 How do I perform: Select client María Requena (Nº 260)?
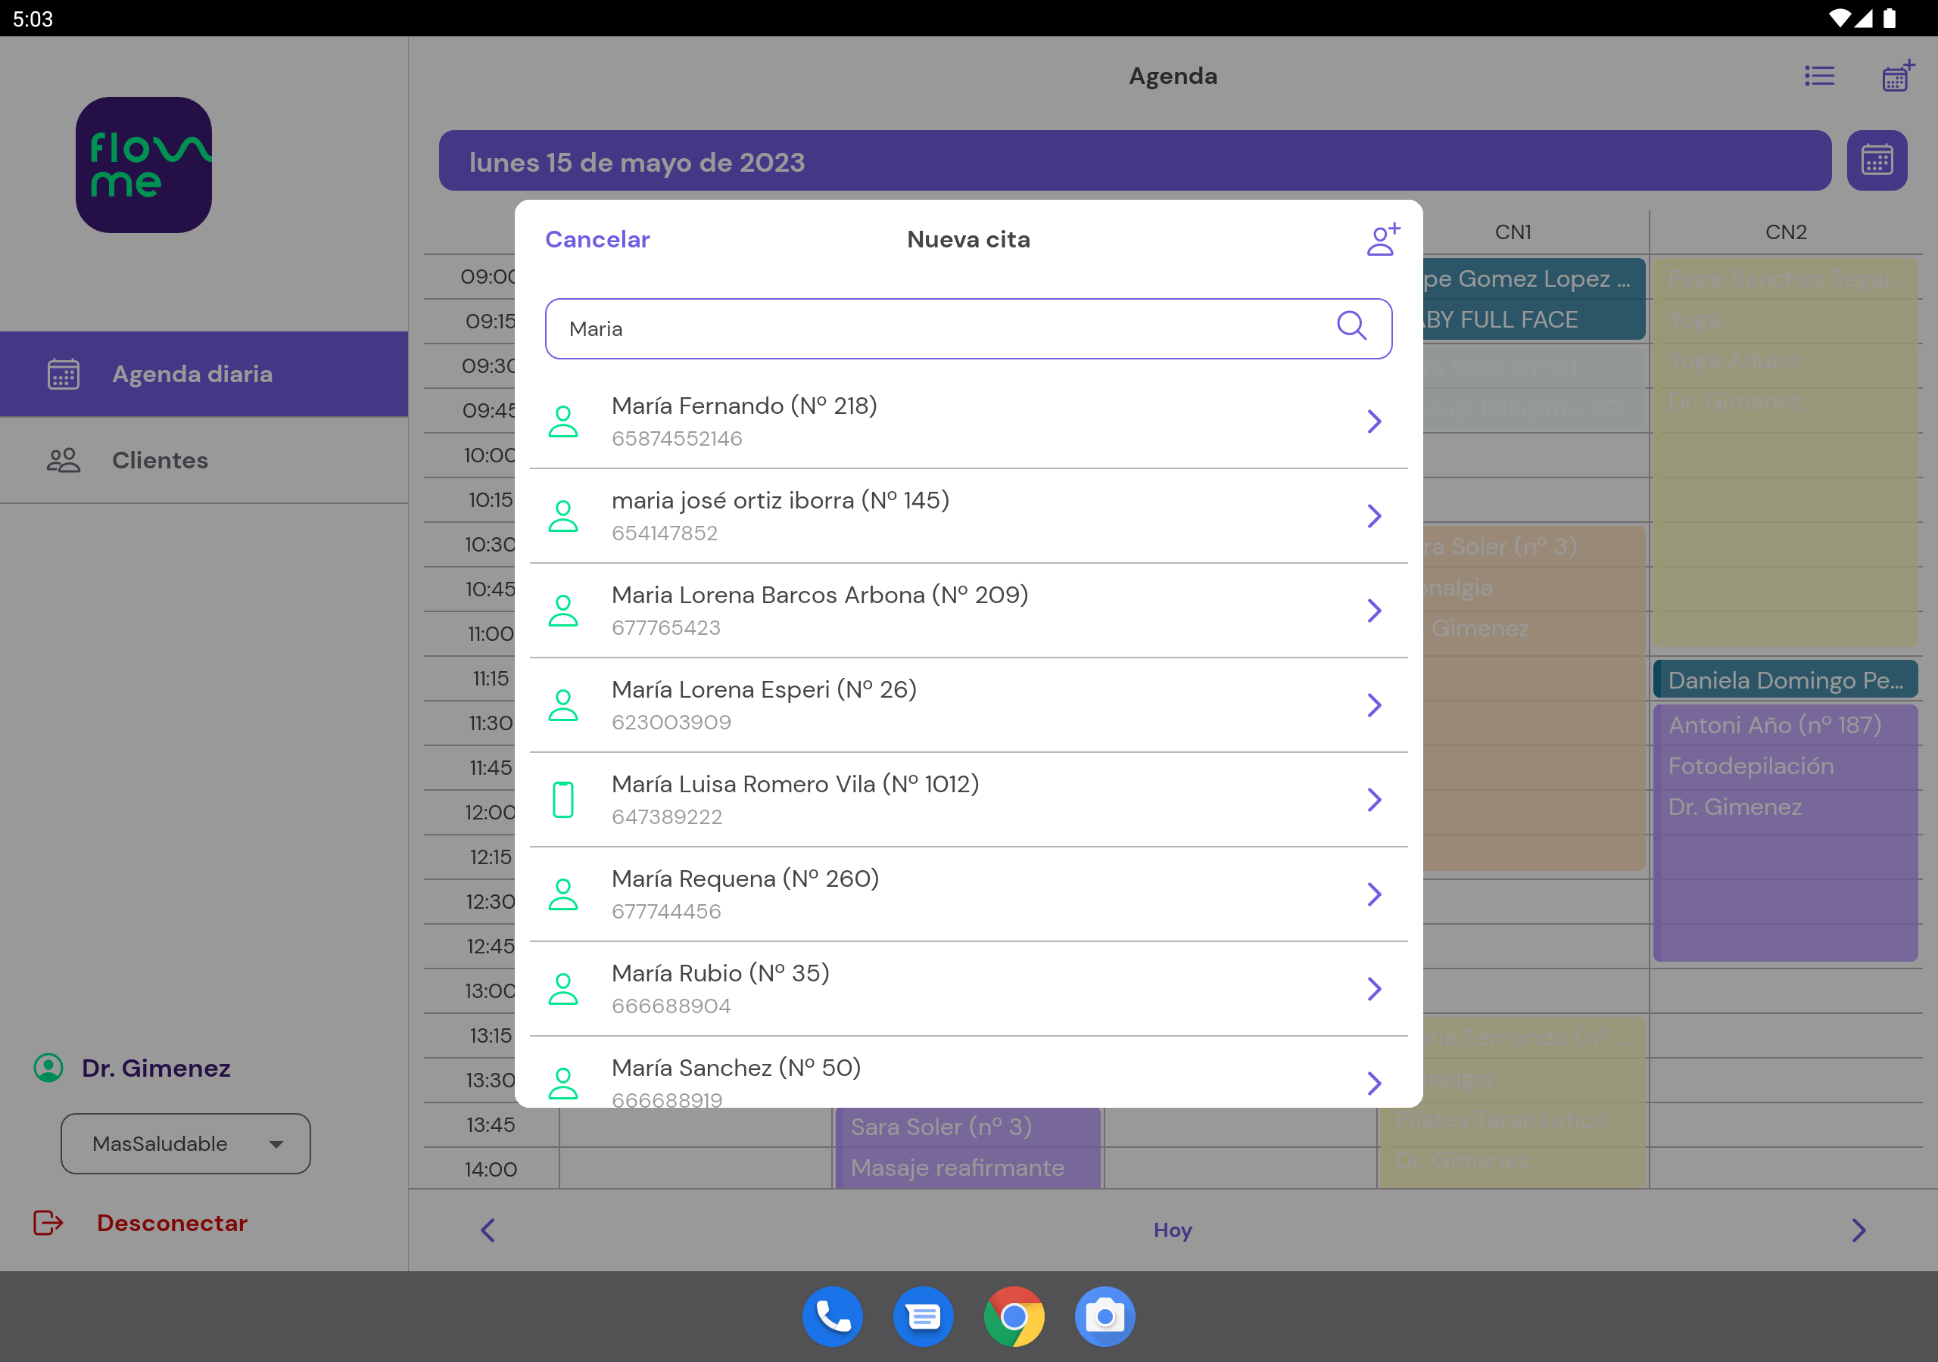(x=968, y=894)
